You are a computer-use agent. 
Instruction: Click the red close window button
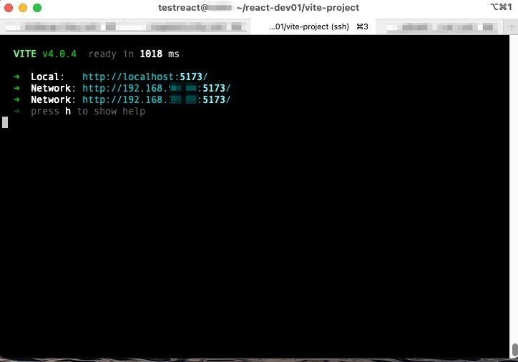click(x=9, y=8)
